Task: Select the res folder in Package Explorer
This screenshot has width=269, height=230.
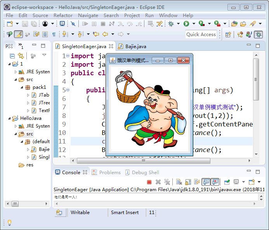Action: pos(26,165)
